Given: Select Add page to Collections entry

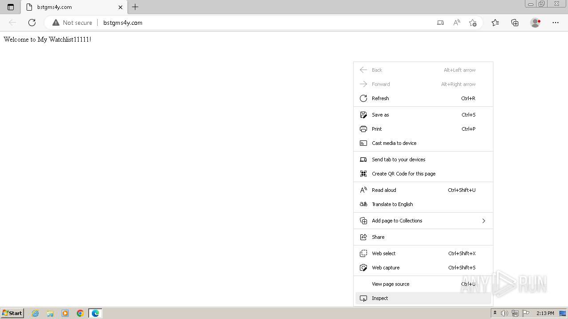Looking at the screenshot, I should pyautogui.click(x=423, y=221).
